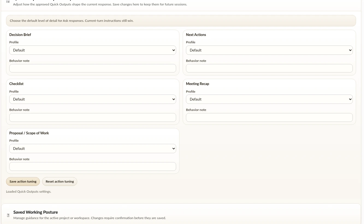The width and height of the screenshot is (364, 224).
Task: Click the 'Choose the default level of detail' notice
Action: 181,21
